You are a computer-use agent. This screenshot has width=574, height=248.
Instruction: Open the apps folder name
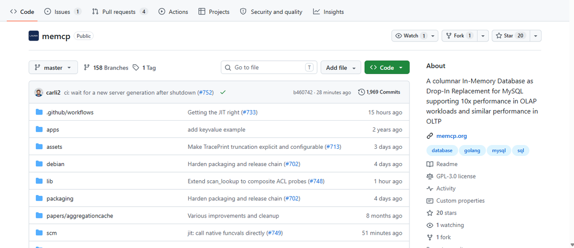[x=53, y=130]
